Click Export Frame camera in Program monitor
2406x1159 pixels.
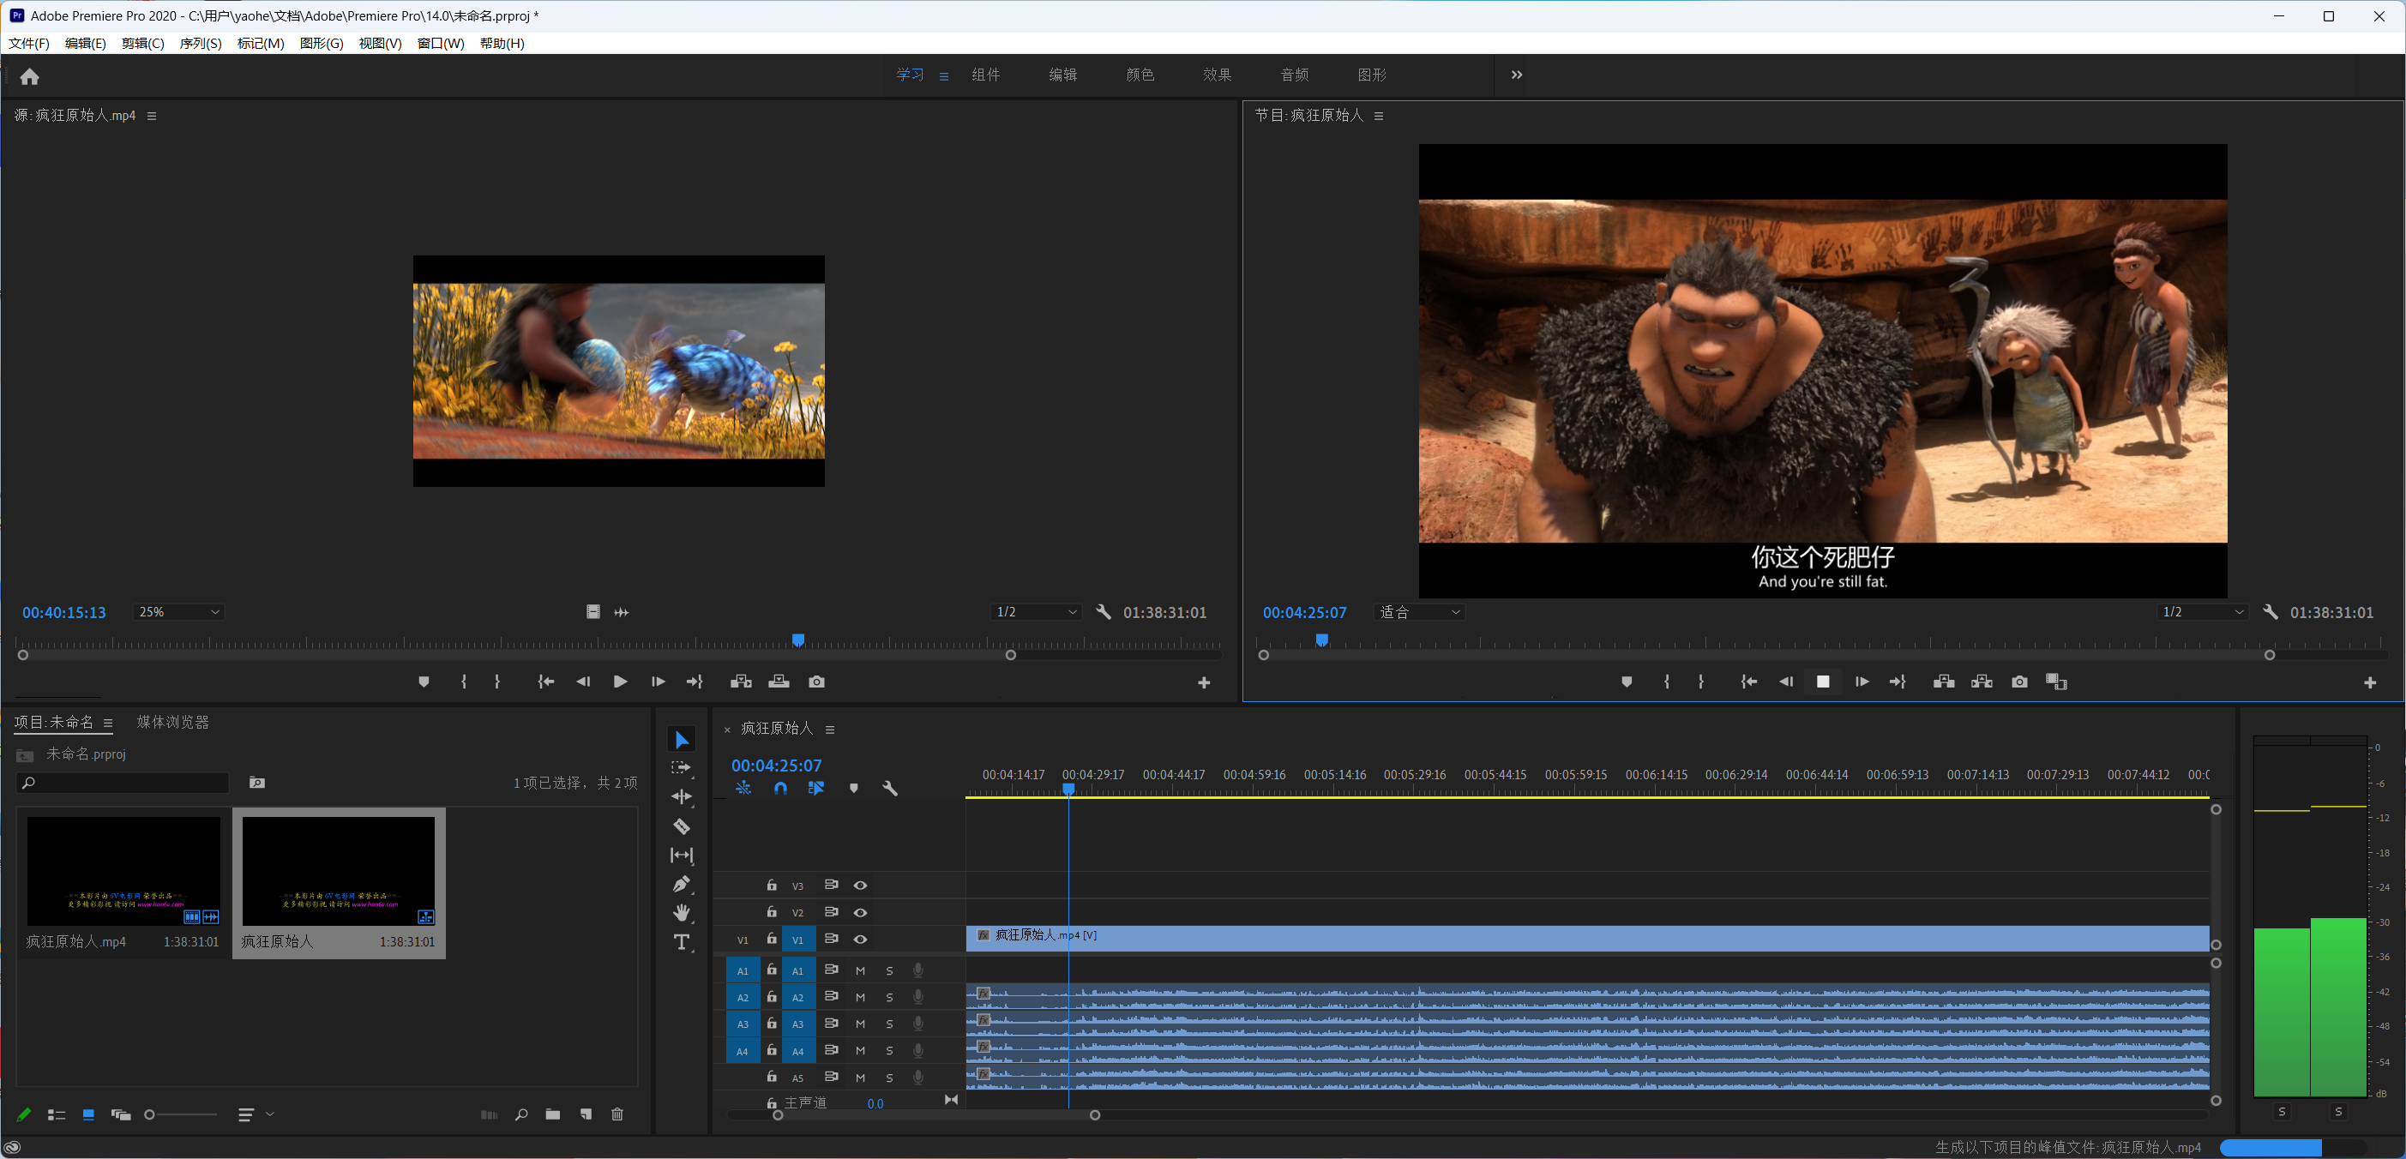pos(2019,682)
